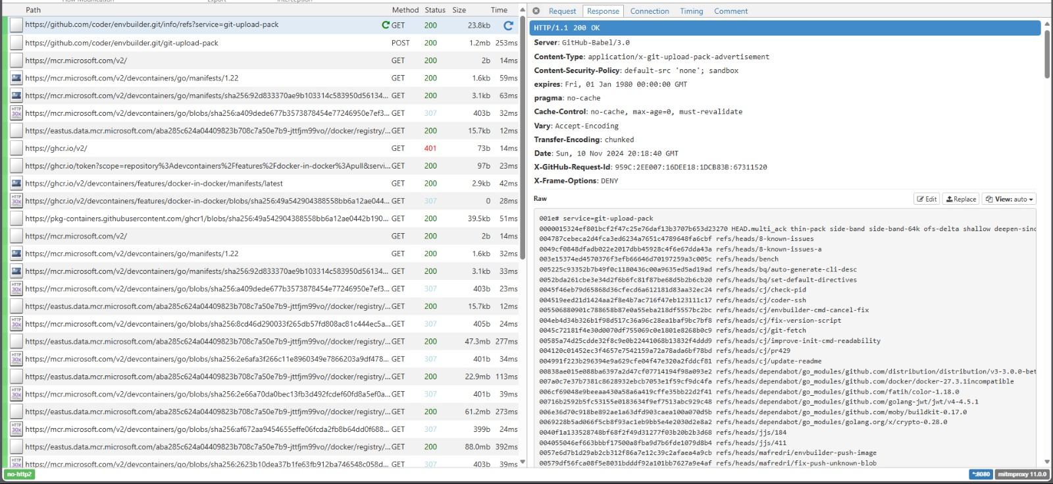Select the ghcr.io token scope flow
Screen dimensions: 1053x484
tap(263, 166)
